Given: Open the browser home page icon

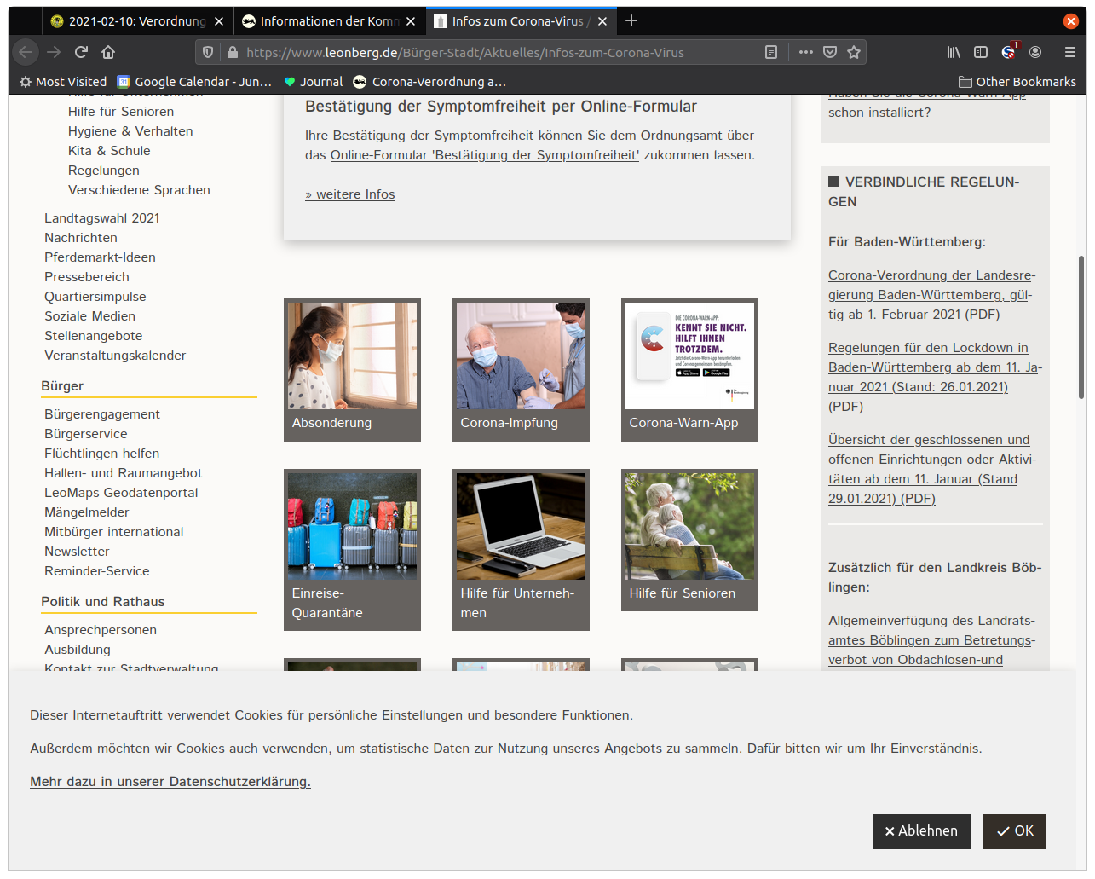Looking at the screenshot, I should coord(108,52).
